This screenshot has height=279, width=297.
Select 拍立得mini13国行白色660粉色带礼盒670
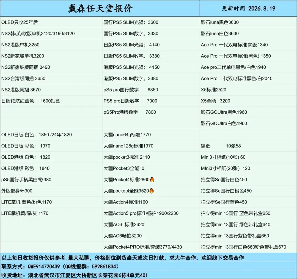coord(243,247)
